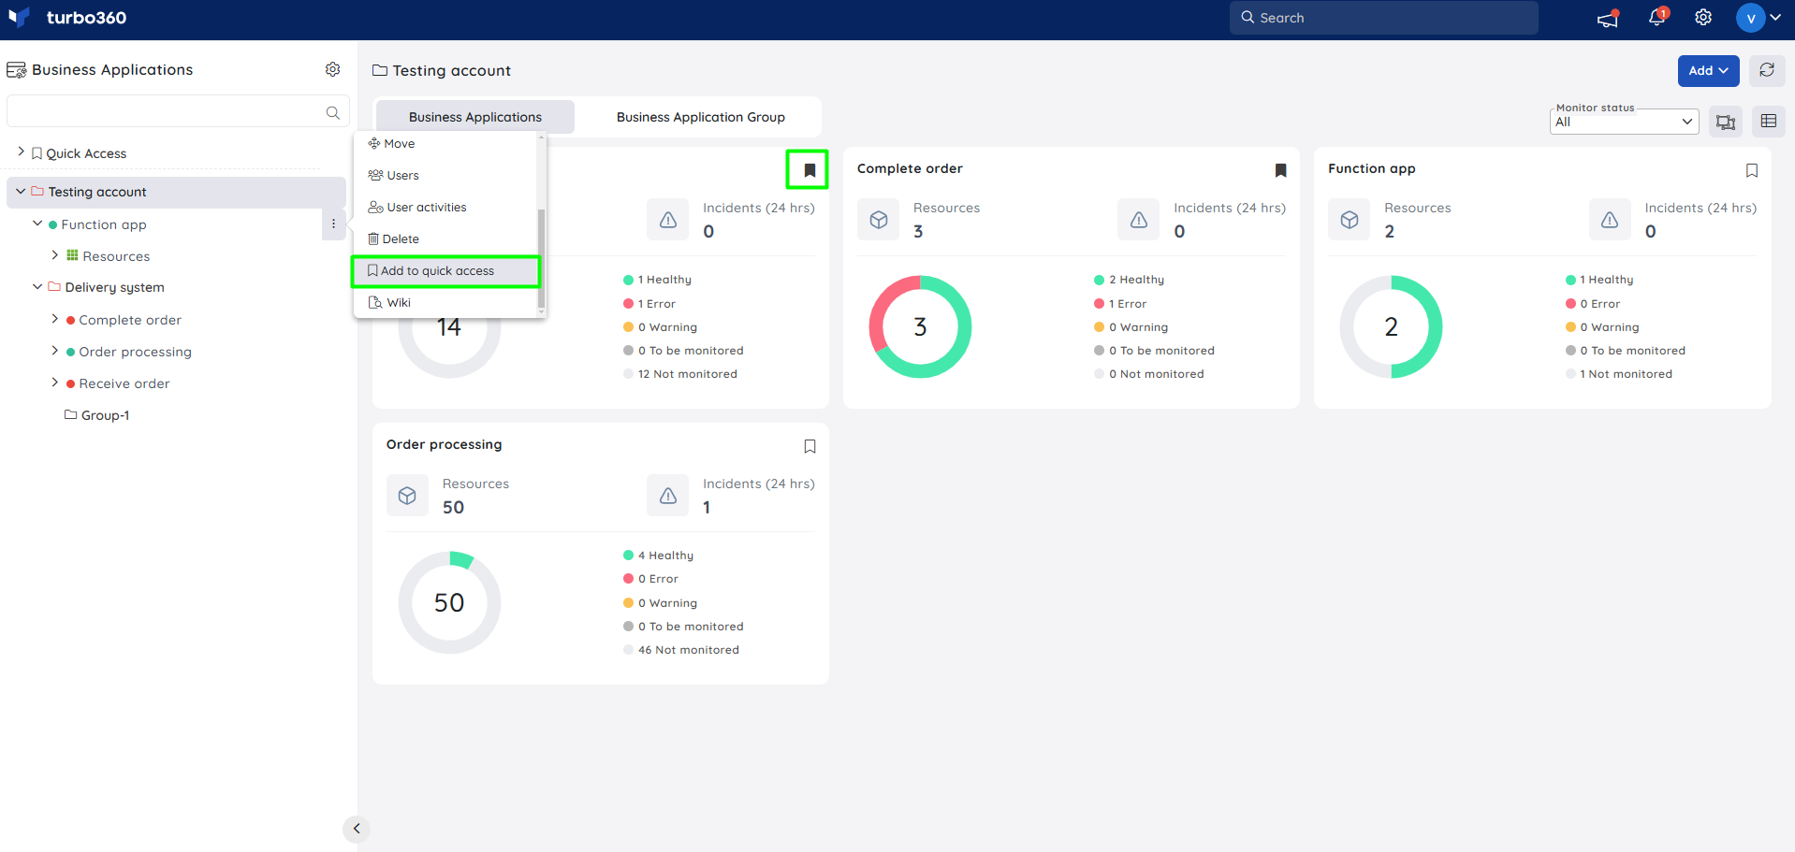
Task: Switch to Business Application Group tab
Action: tap(700, 117)
